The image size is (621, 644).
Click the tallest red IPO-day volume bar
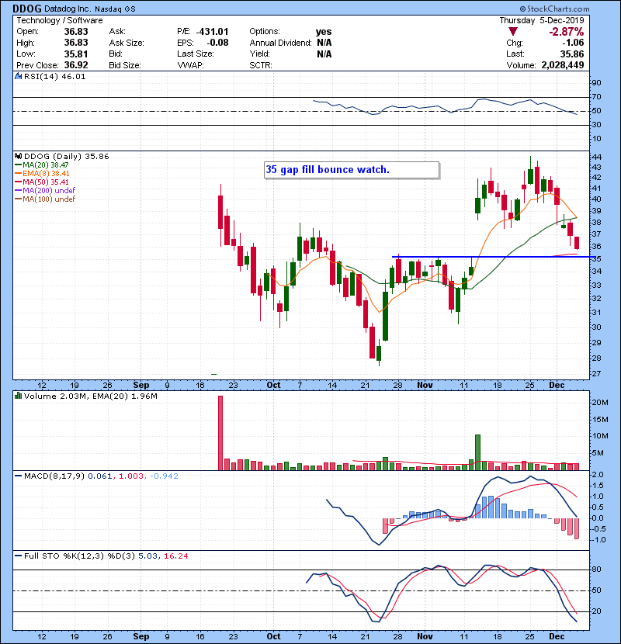[220, 433]
